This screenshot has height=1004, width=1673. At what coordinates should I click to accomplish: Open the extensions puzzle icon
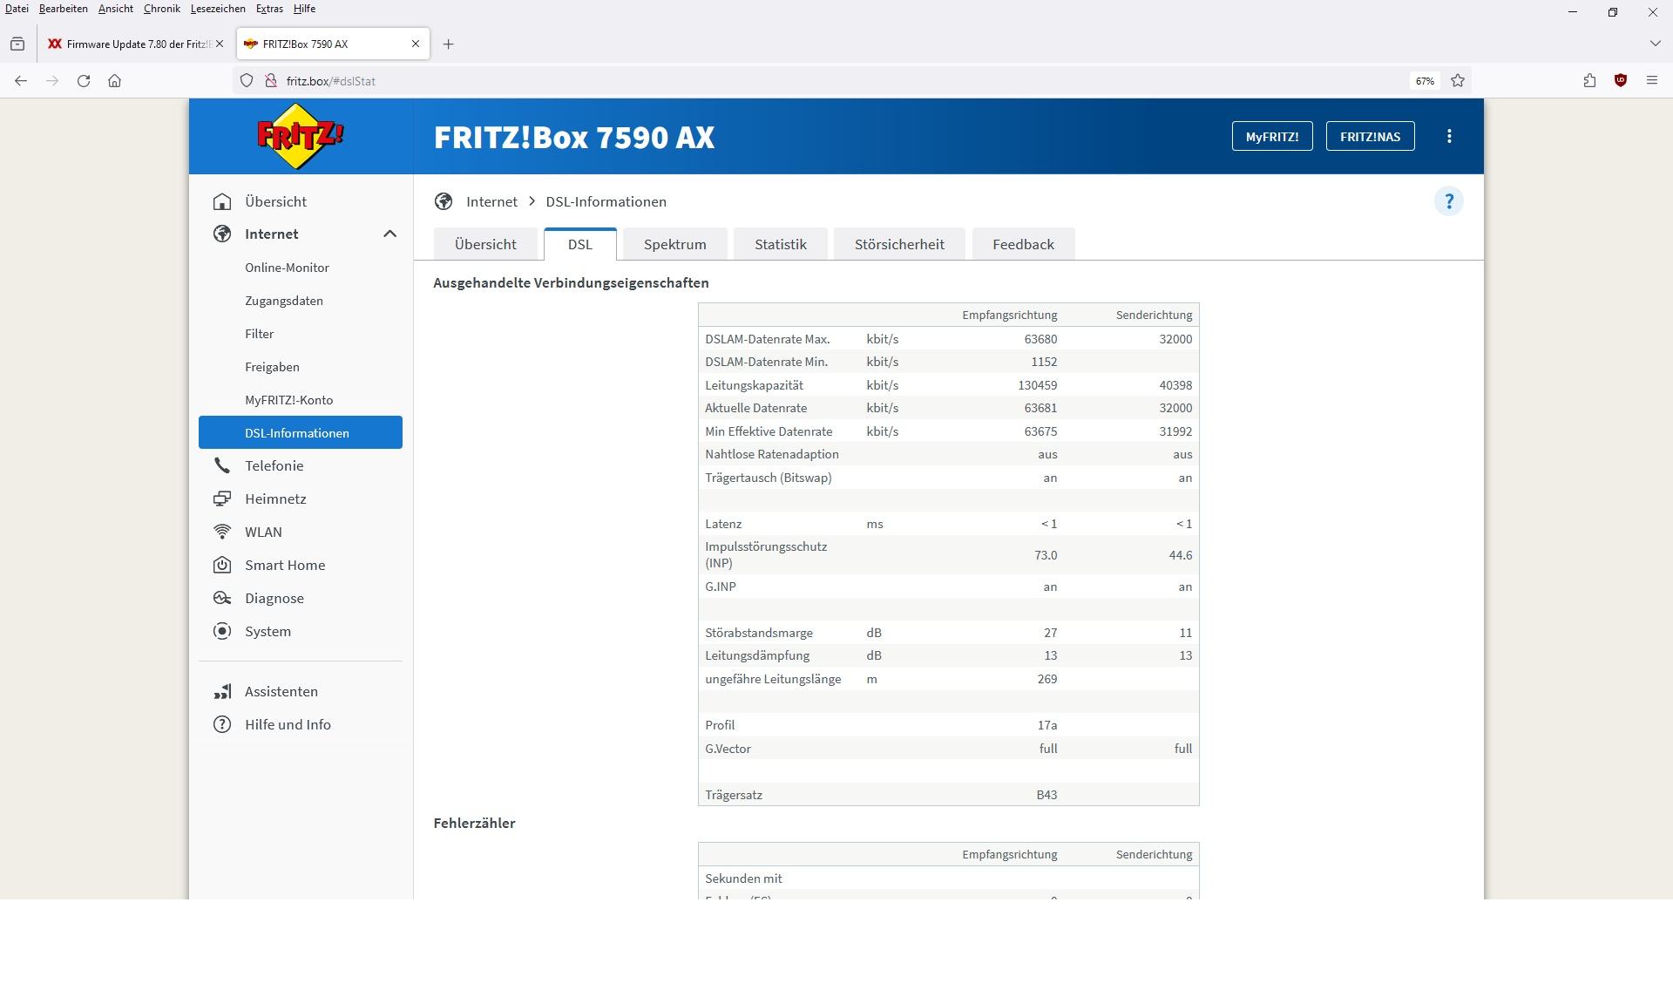(x=1589, y=80)
